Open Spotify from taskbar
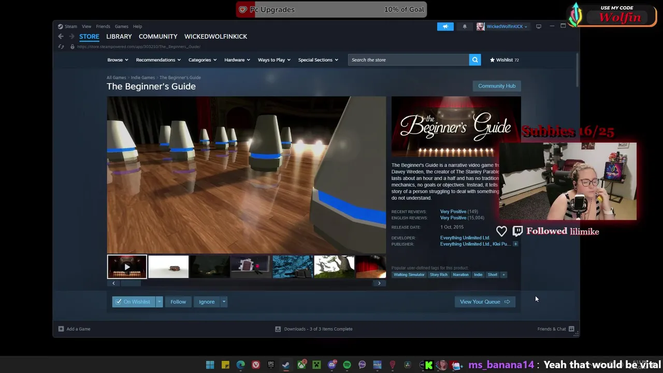 347,365
